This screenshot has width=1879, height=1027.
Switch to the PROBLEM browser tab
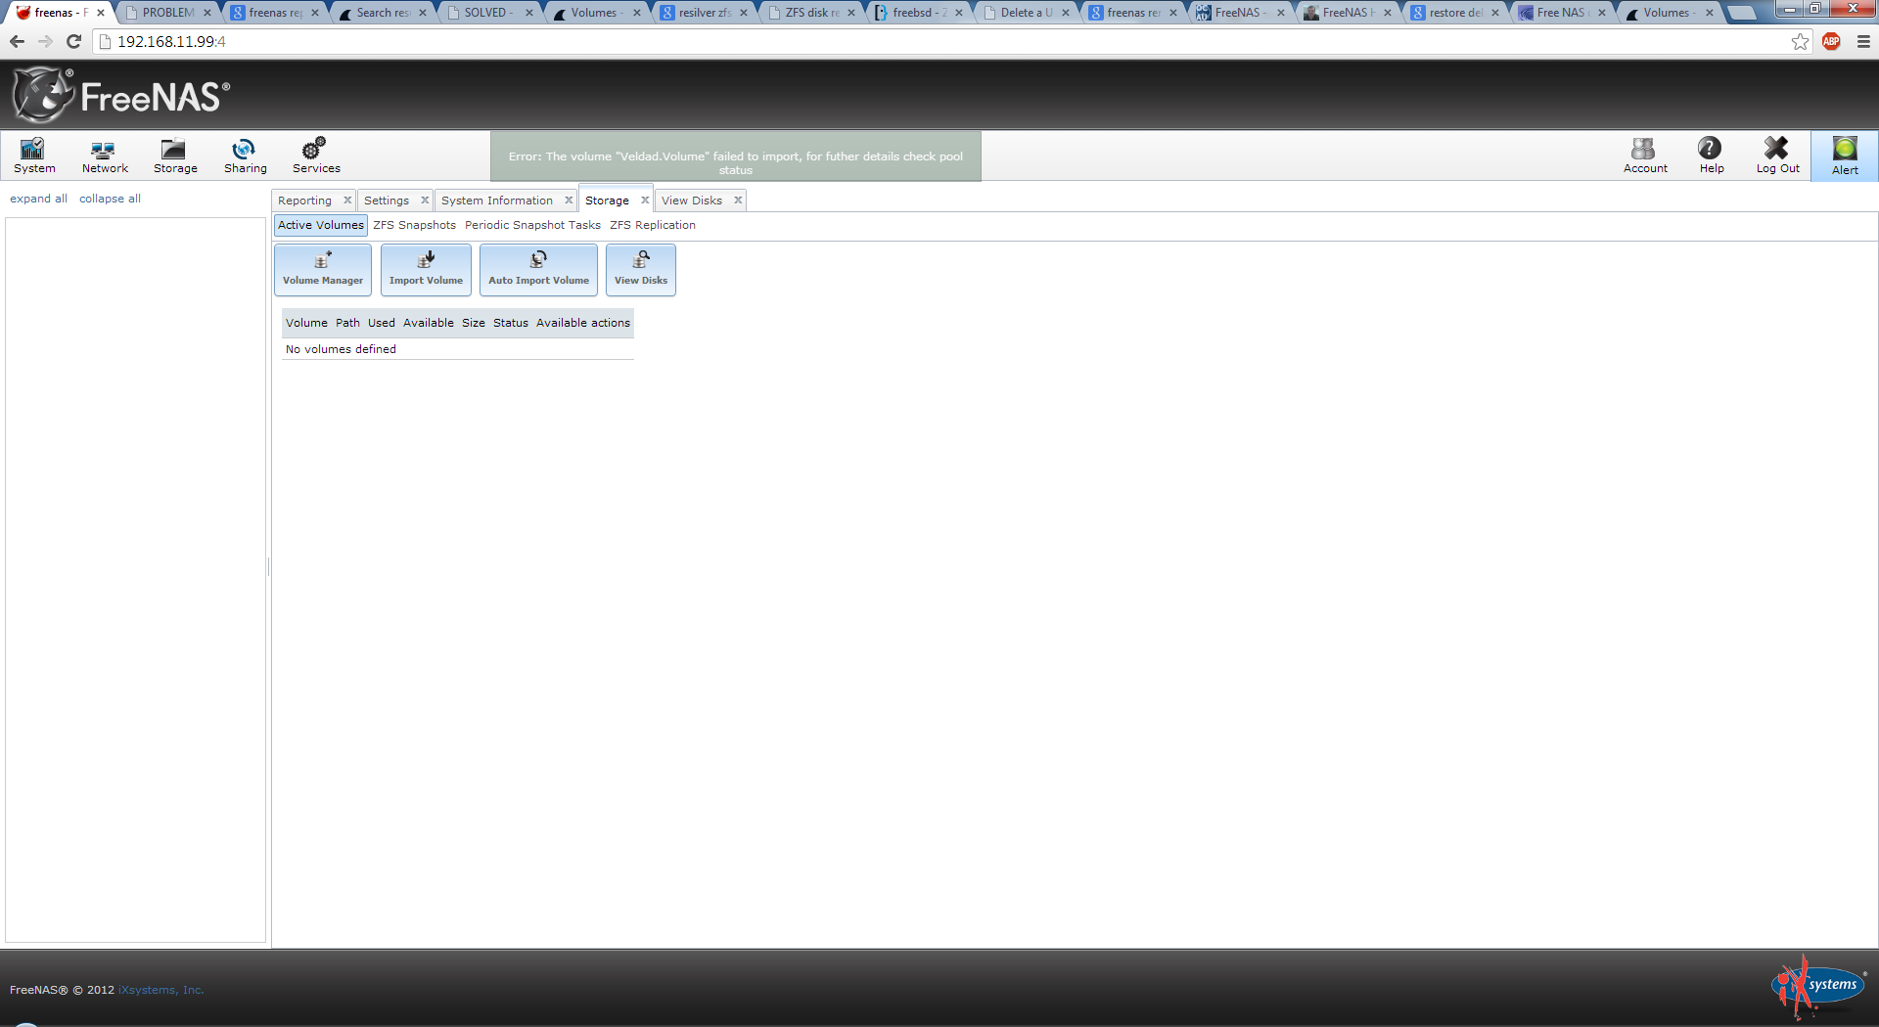click(x=166, y=13)
